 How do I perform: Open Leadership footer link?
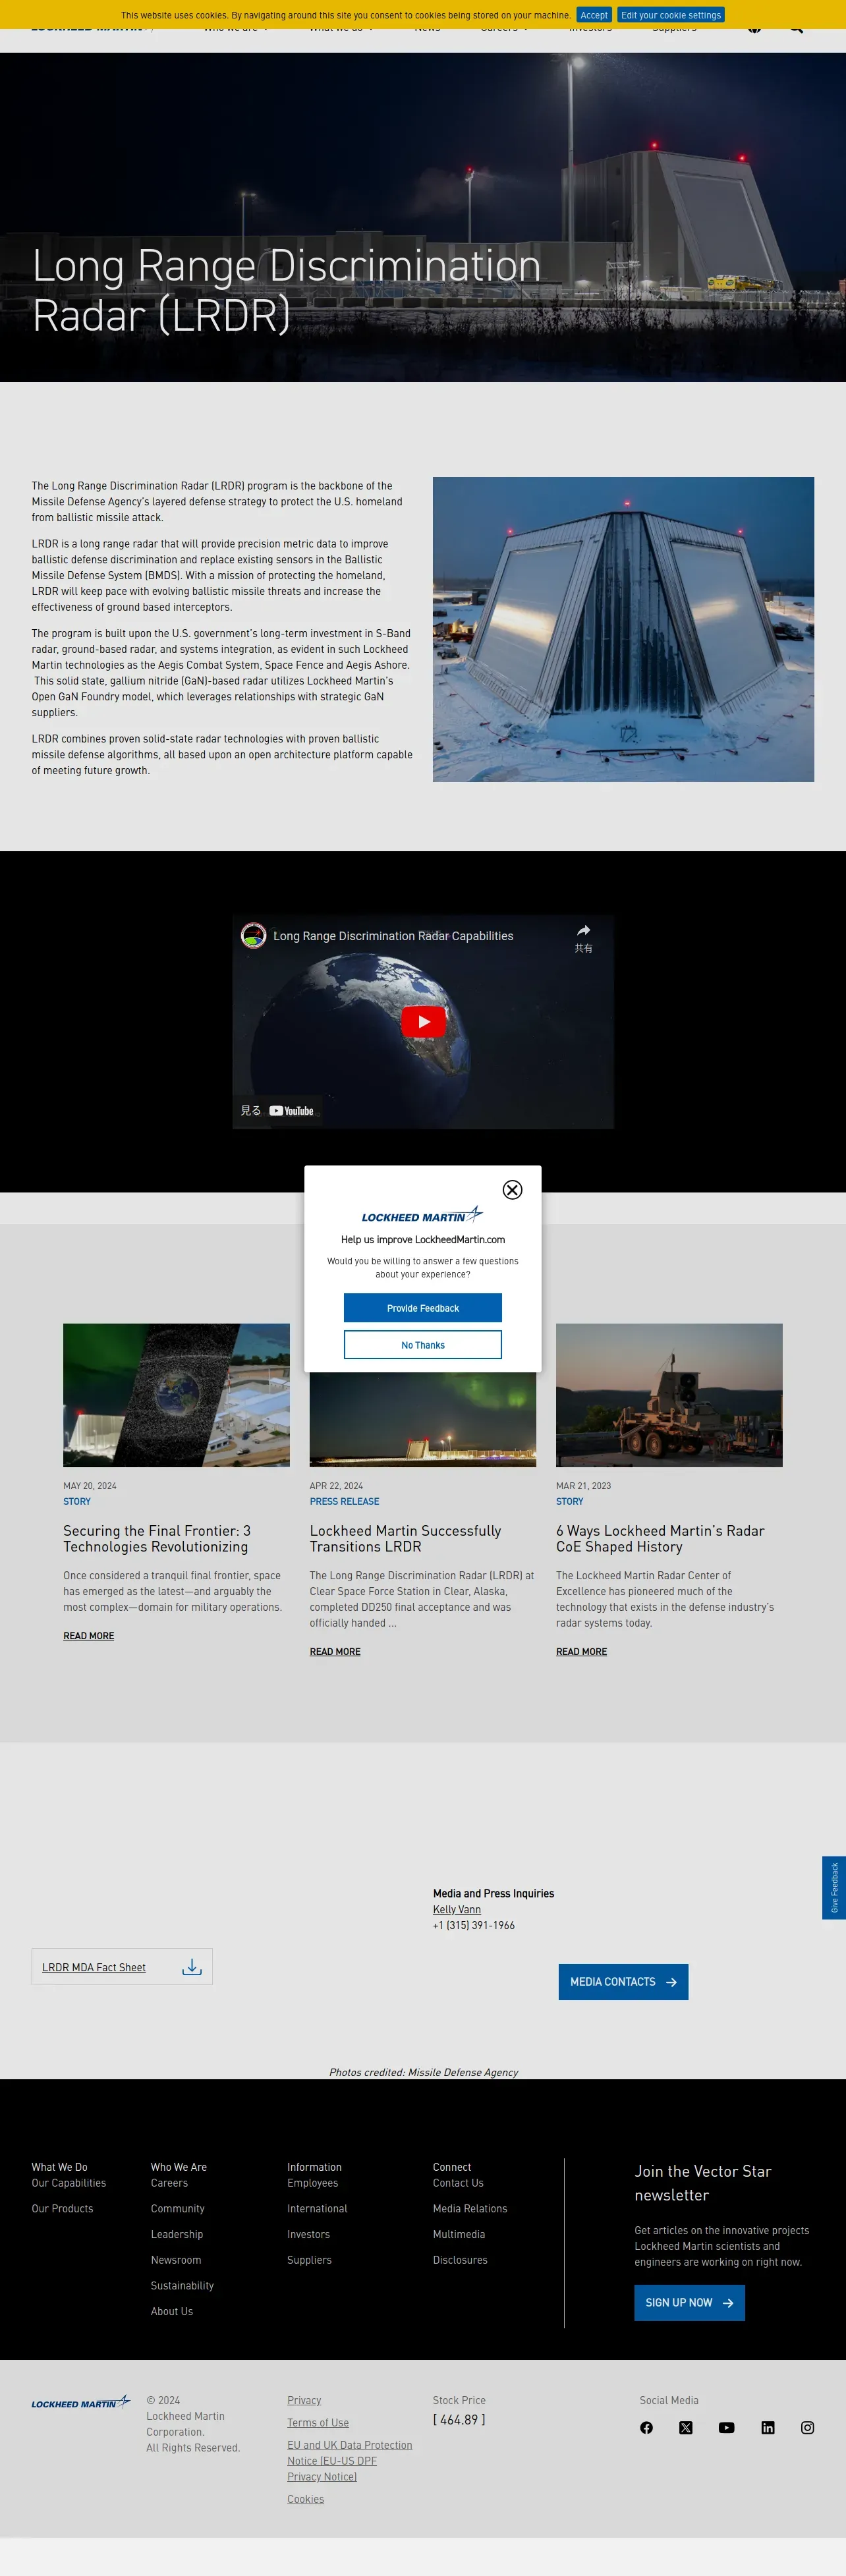(x=177, y=2234)
